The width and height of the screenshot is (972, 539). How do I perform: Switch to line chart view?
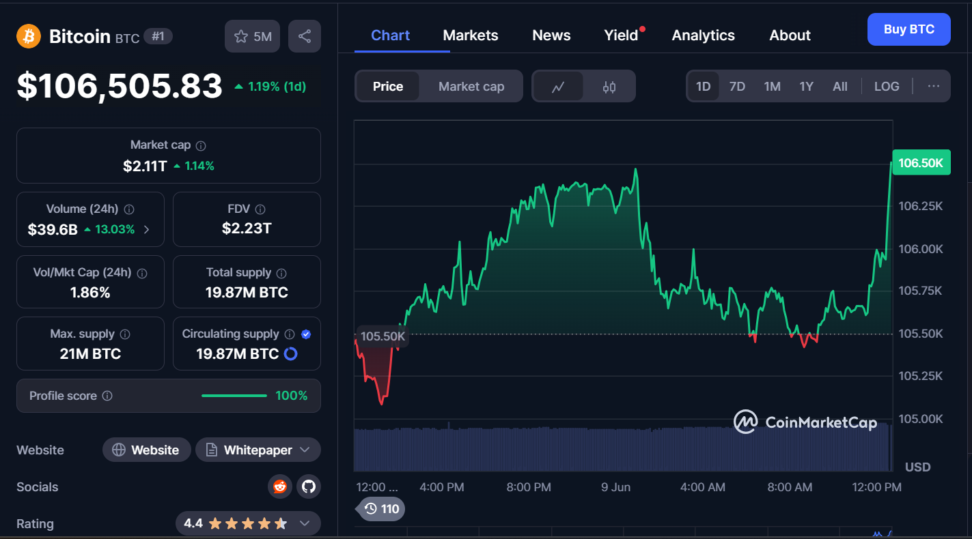[558, 87]
